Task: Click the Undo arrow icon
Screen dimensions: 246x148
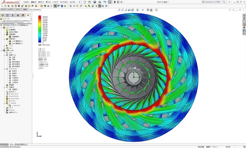Action: pyautogui.click(x=105, y=2)
